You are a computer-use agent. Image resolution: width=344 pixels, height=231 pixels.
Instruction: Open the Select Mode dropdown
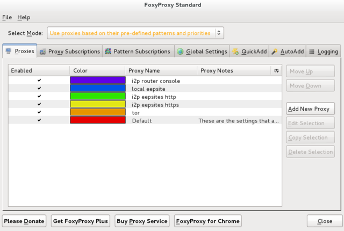[x=135, y=33]
